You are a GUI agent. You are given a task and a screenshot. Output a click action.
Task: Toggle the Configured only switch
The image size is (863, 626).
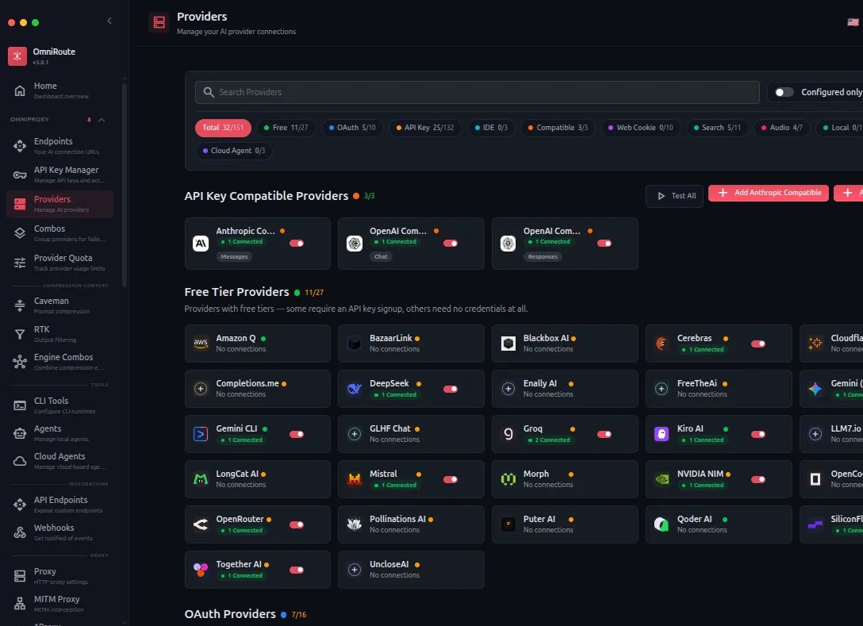(x=784, y=92)
